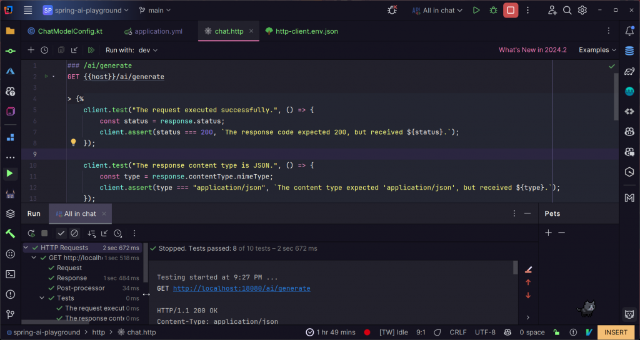Image resolution: width=640 pixels, height=340 pixels.
Task: Add a new pet with plus in Pets panel
Action: pyautogui.click(x=548, y=233)
